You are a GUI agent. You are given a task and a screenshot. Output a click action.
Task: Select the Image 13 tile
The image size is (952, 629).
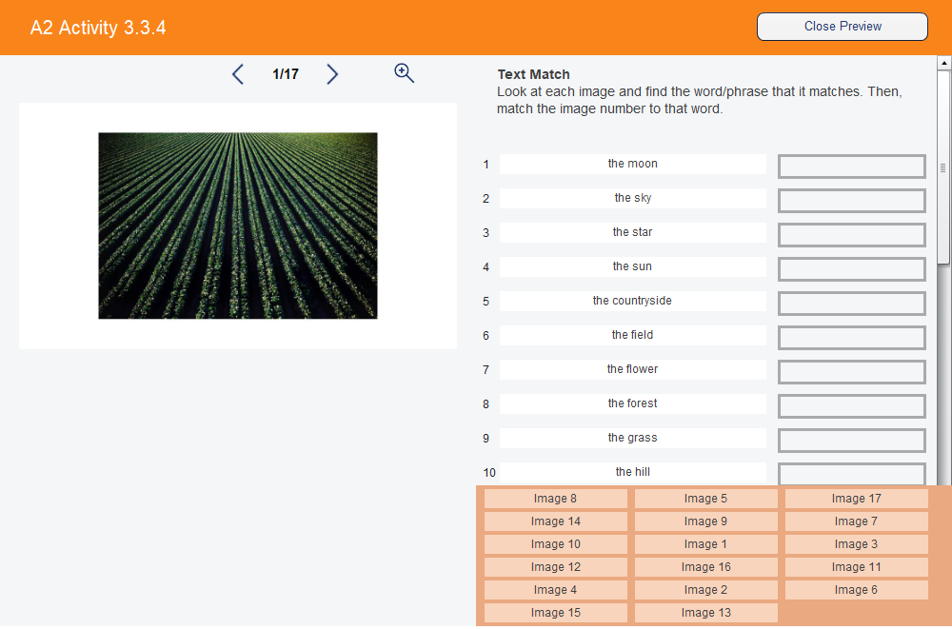tap(705, 612)
